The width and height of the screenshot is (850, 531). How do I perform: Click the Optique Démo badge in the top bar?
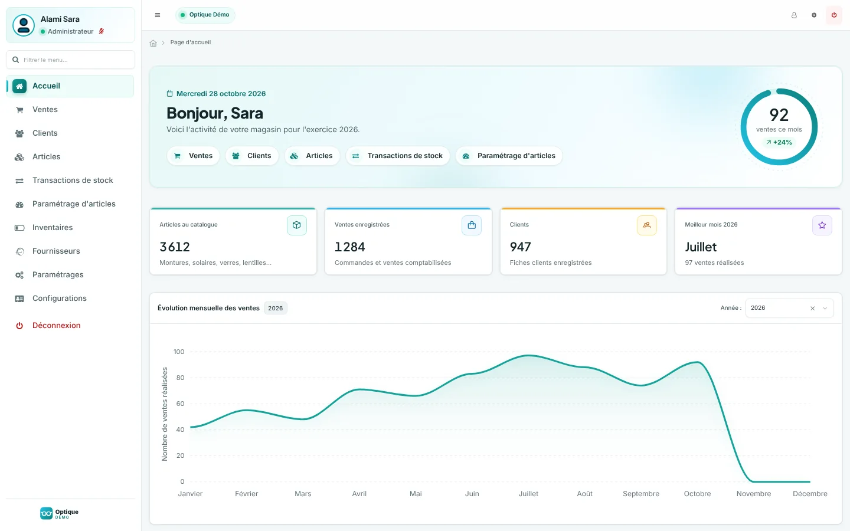coord(205,15)
